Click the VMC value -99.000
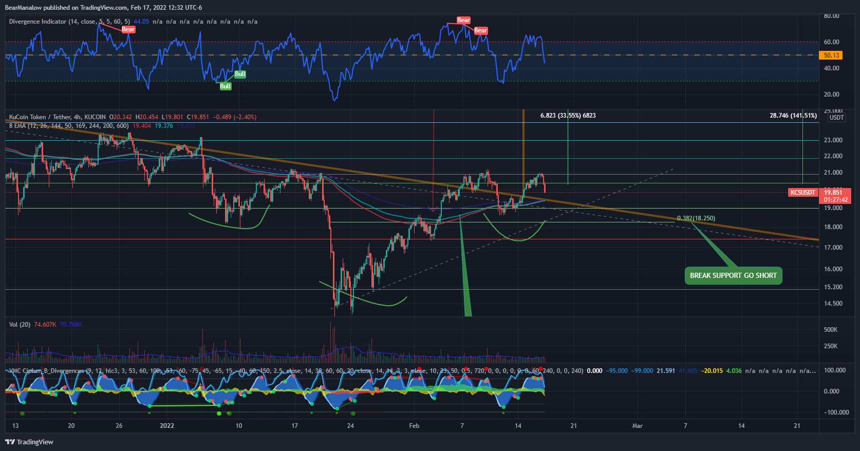Viewport: 860px width, 451px height. coord(642,371)
